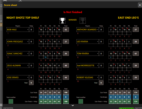Click the green finish button at the bottom right
The height and width of the screenshot is (109, 142).
click(126, 108)
